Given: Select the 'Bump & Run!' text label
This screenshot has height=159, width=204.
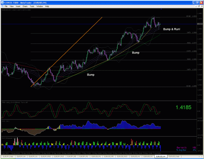Looking at the screenshot, I should (172, 29).
